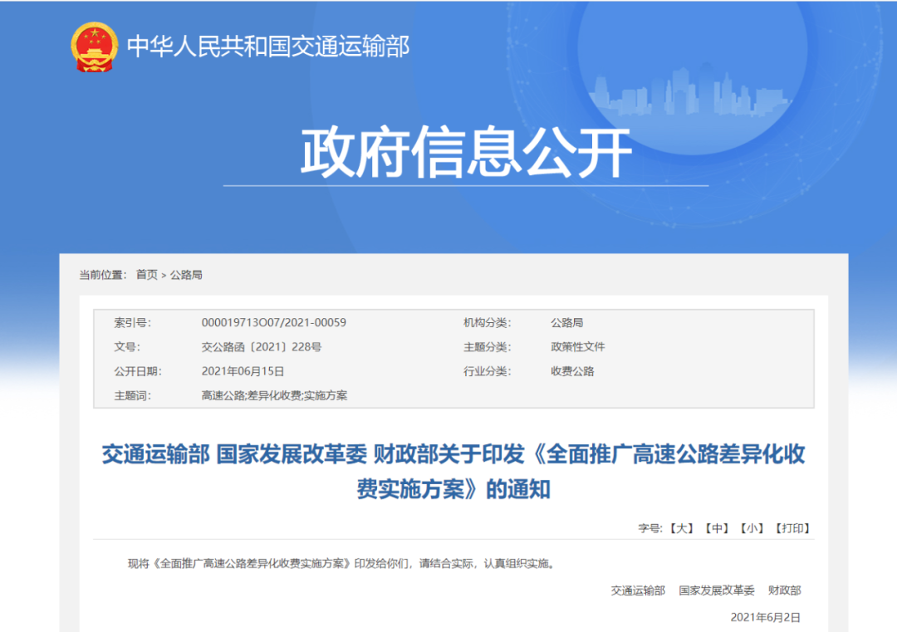
Task: Click 政策性文件 theme category value
Action: point(578,347)
